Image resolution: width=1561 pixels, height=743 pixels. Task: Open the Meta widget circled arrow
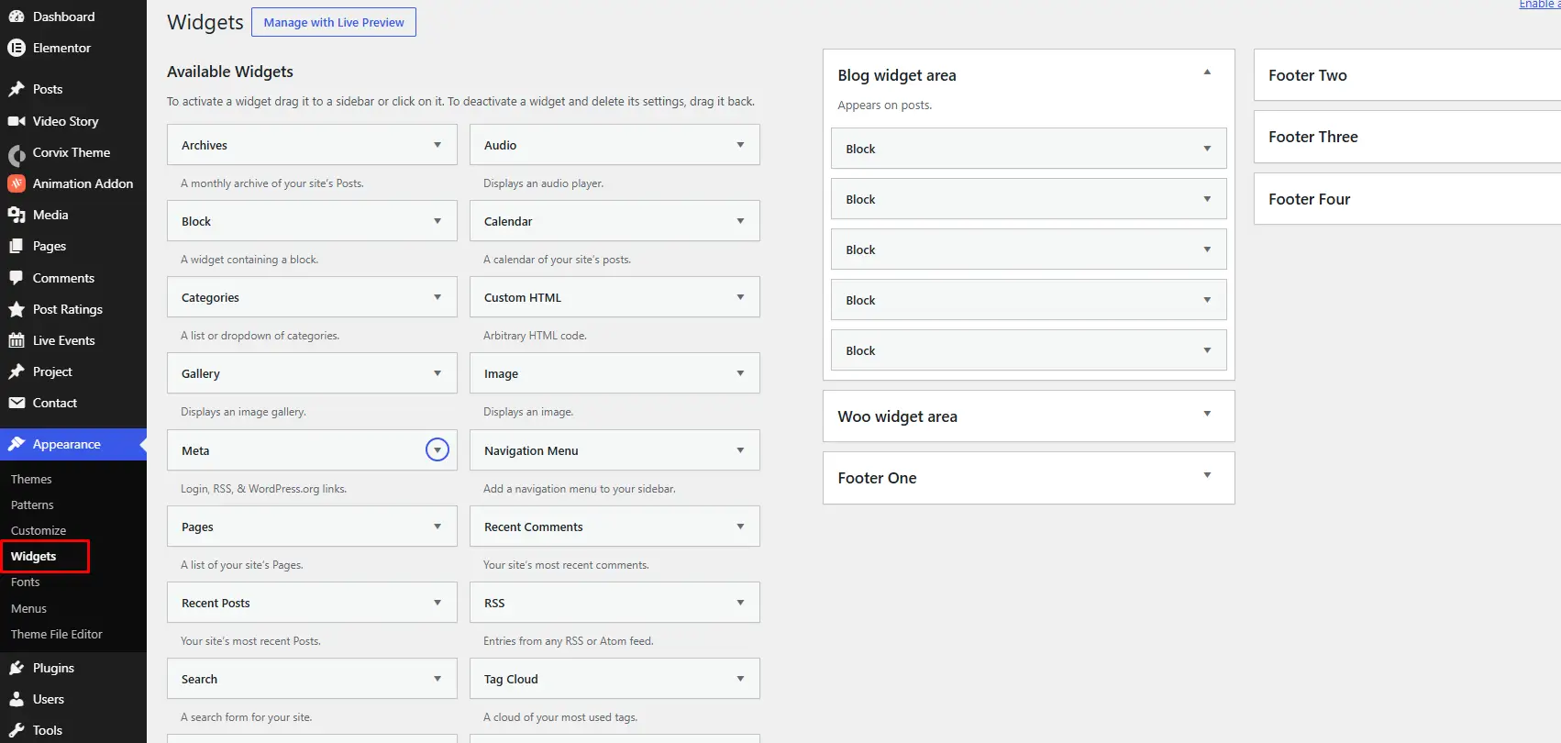click(437, 450)
